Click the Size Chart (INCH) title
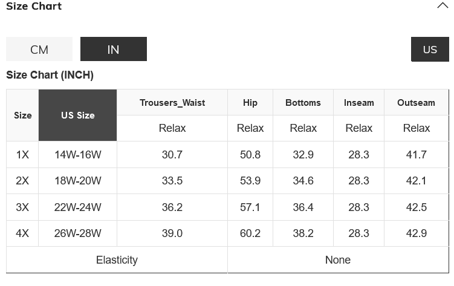 point(50,76)
